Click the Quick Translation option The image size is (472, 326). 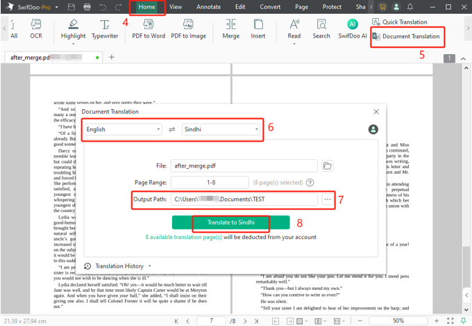(404, 22)
